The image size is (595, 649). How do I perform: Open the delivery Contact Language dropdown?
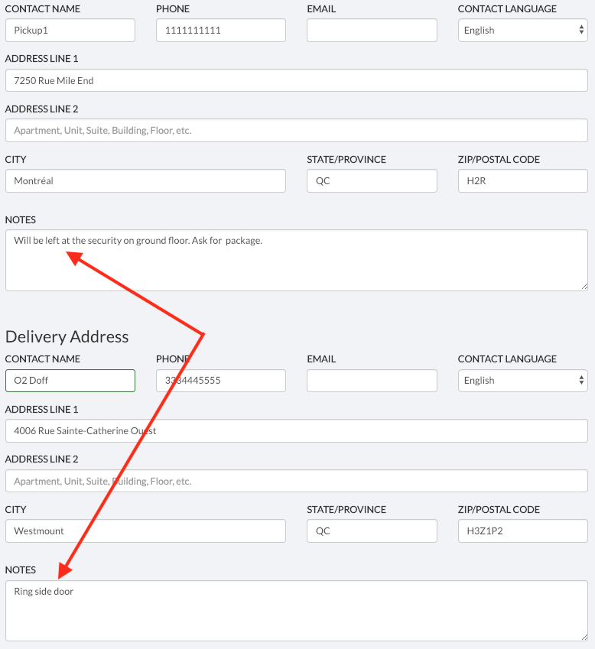pos(522,381)
